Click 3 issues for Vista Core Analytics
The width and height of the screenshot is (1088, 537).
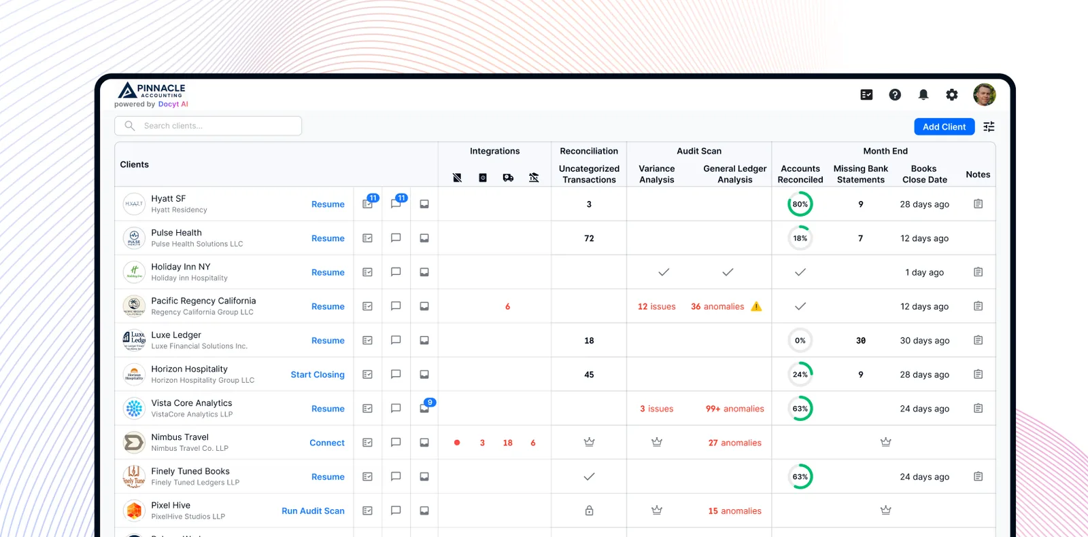pyautogui.click(x=656, y=409)
